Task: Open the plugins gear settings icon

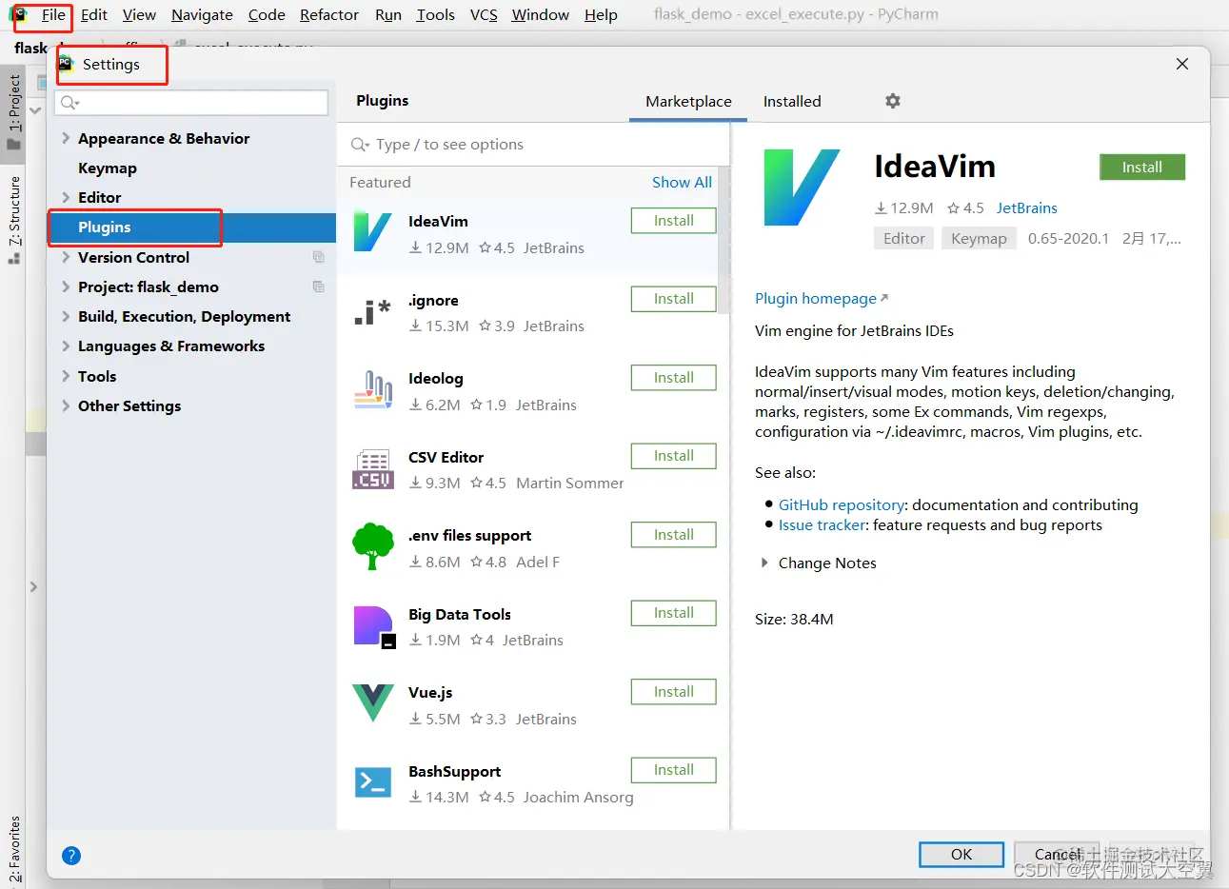Action: pos(892,101)
